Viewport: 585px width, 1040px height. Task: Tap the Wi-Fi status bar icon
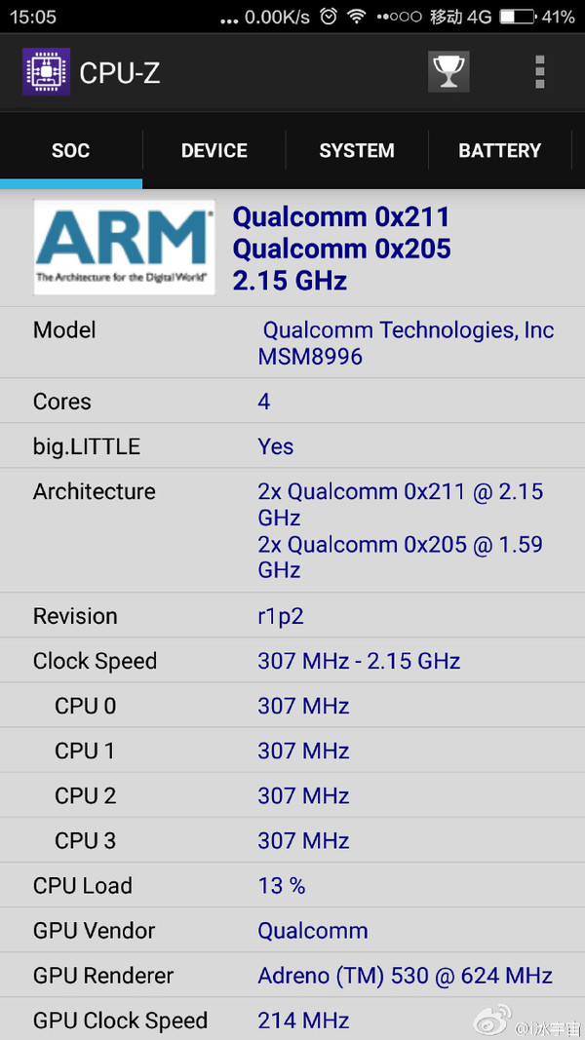(x=358, y=18)
